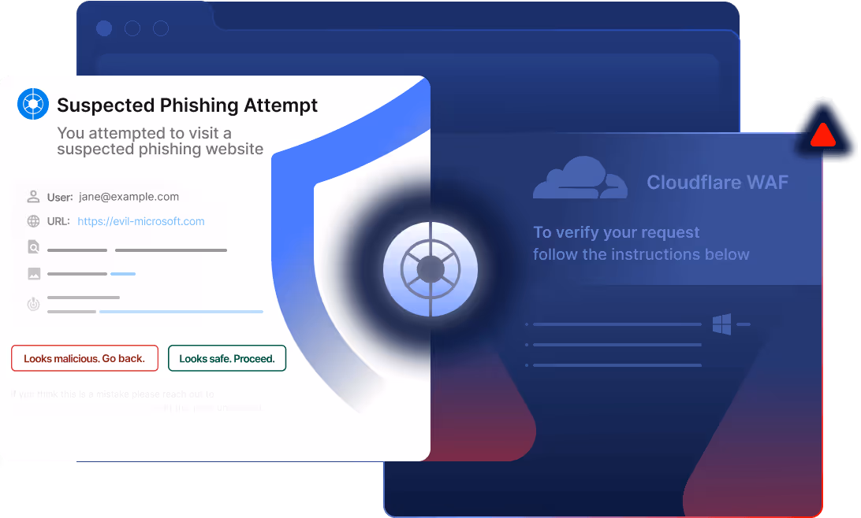Click 'You attempted to visit a' subtitle line
This screenshot has height=518, width=861.
coord(144,133)
